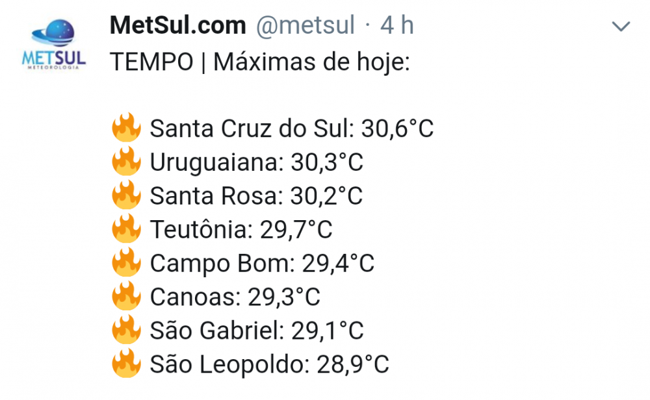Click the fire emoji beside Teutônia

click(x=126, y=229)
